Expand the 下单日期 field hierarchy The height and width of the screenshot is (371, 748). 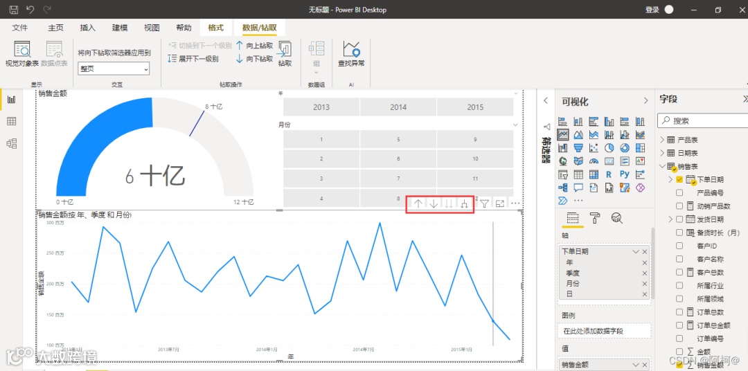tap(670, 180)
